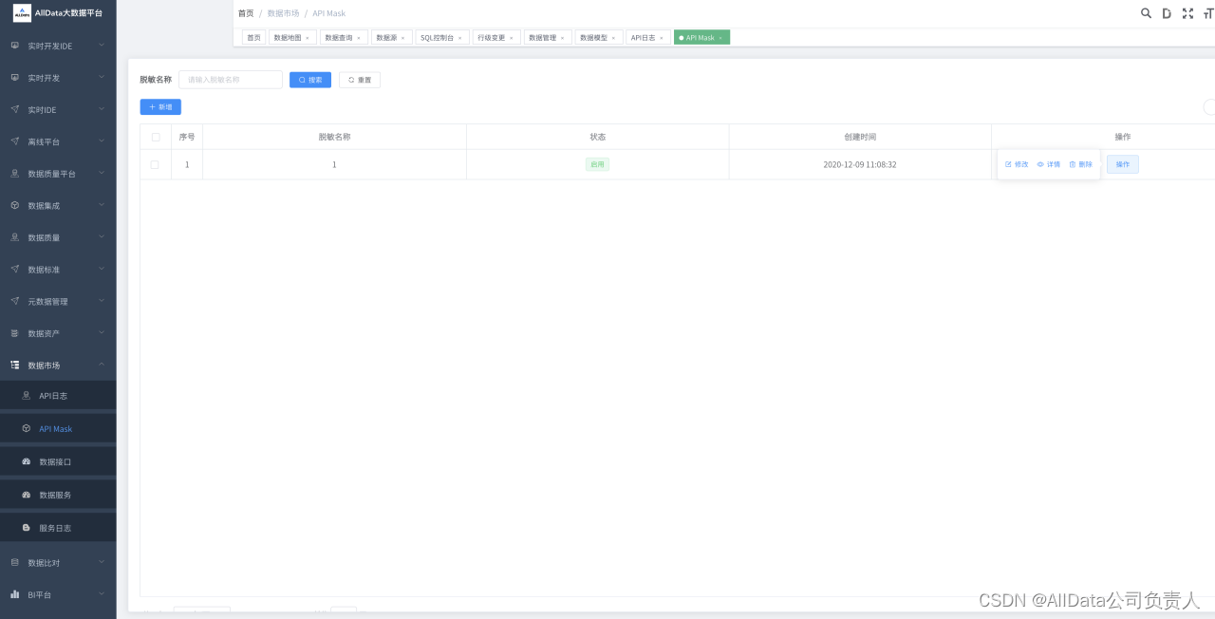
Task: Switch to the 首页 tab
Action: pyautogui.click(x=253, y=38)
